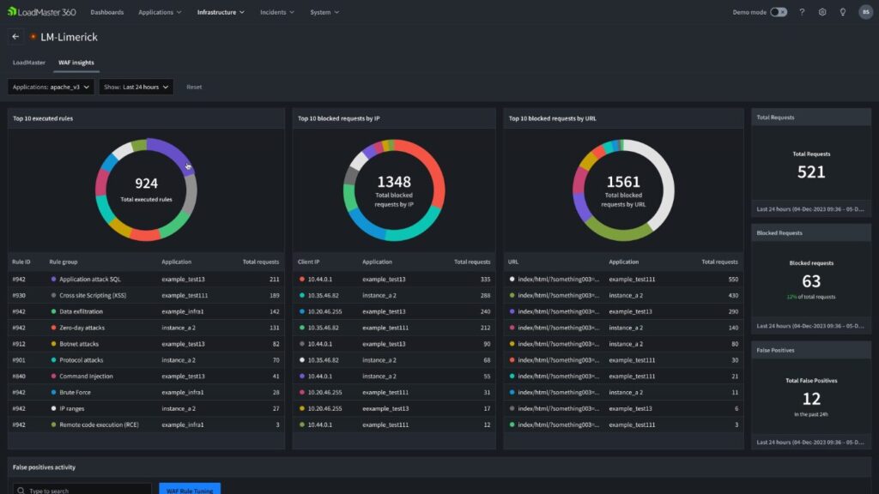Screen dimensions: 879x494
Task: Expand the Incidents nav menu
Action: tap(277, 12)
